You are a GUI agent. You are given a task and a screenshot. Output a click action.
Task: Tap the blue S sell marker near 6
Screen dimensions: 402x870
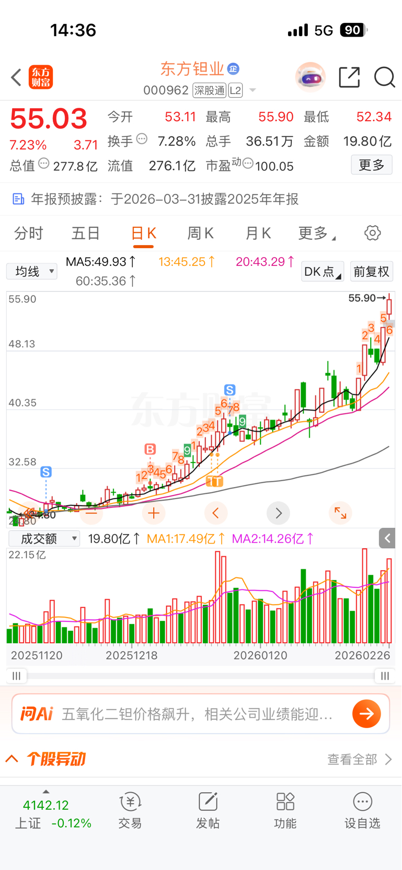(229, 390)
